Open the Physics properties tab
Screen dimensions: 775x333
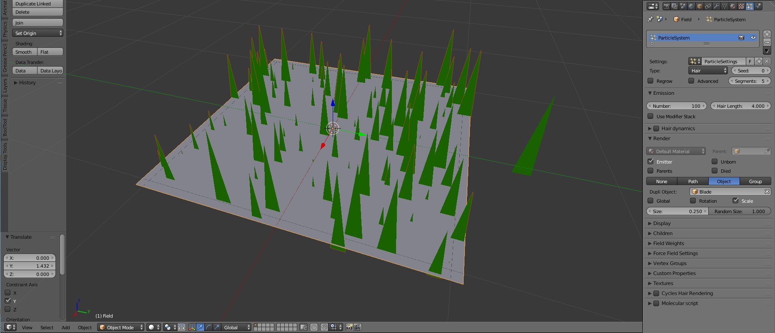(758, 6)
